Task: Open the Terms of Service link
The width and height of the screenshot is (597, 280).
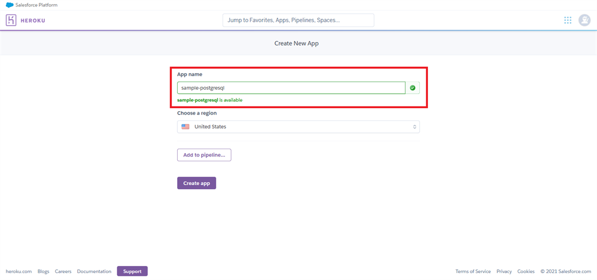Action: (473, 271)
